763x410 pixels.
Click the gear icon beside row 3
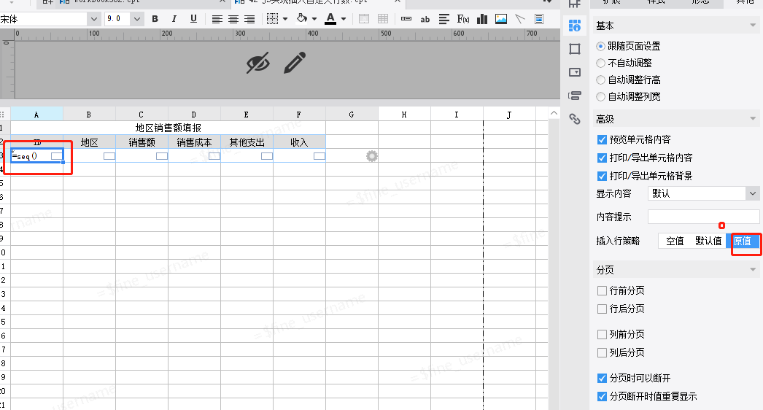[372, 156]
